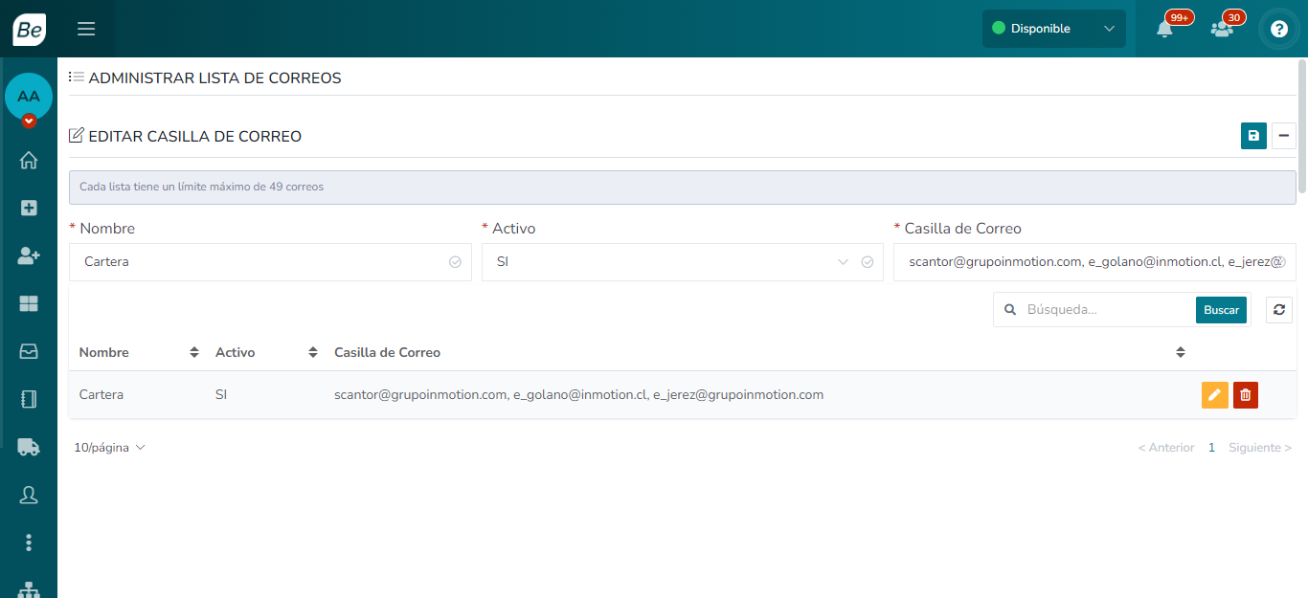The width and height of the screenshot is (1308, 598).
Task: Click the Buscar button
Action: pos(1221,310)
